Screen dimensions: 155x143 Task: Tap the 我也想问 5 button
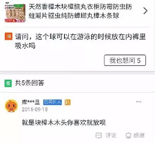125,60
